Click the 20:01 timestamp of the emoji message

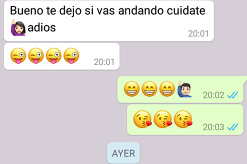point(104,62)
